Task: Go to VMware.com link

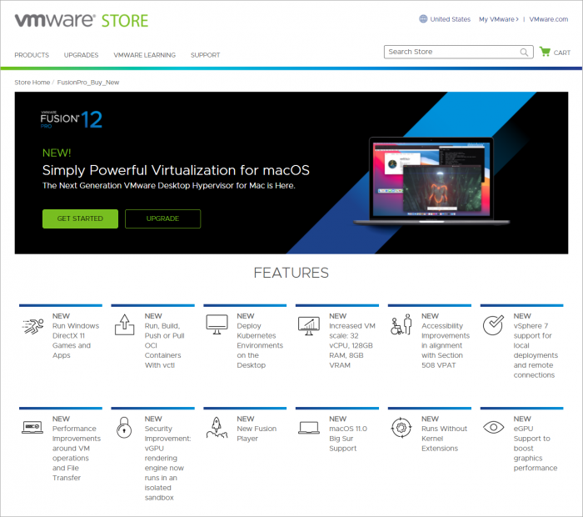Action: (x=548, y=19)
